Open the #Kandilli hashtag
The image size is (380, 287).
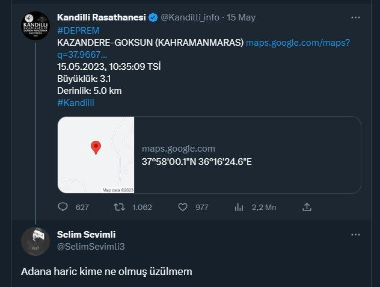click(76, 103)
